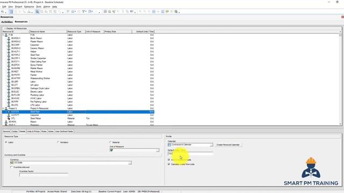Open the Tools menu
This screenshot has height=193, width=344.
point(39,7)
